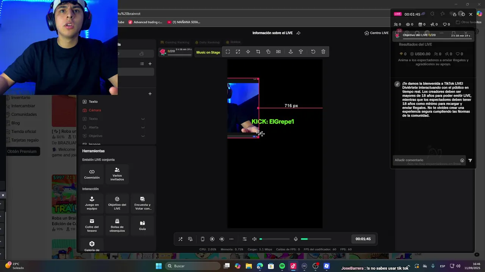Open Objetivo del LIVE tool
The image size is (485, 272).
tap(117, 203)
